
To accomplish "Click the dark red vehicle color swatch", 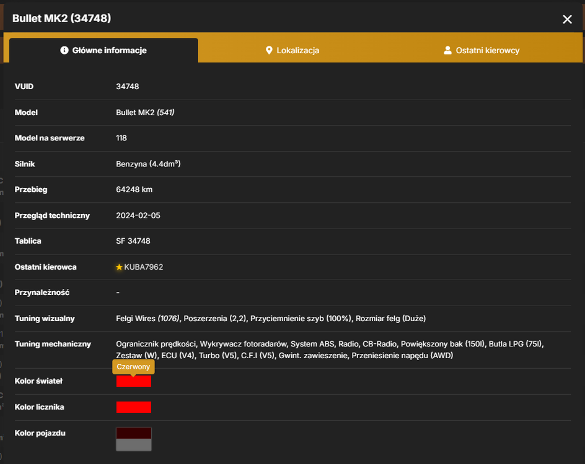I will 134,433.
